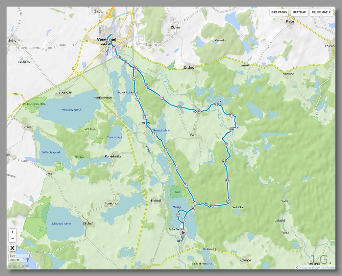The width and height of the screenshot is (342, 276).
Task: Select kilometer marker 11 on the route
Action: tap(114, 47)
